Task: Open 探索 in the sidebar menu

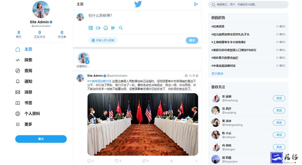Action: (x=28, y=60)
